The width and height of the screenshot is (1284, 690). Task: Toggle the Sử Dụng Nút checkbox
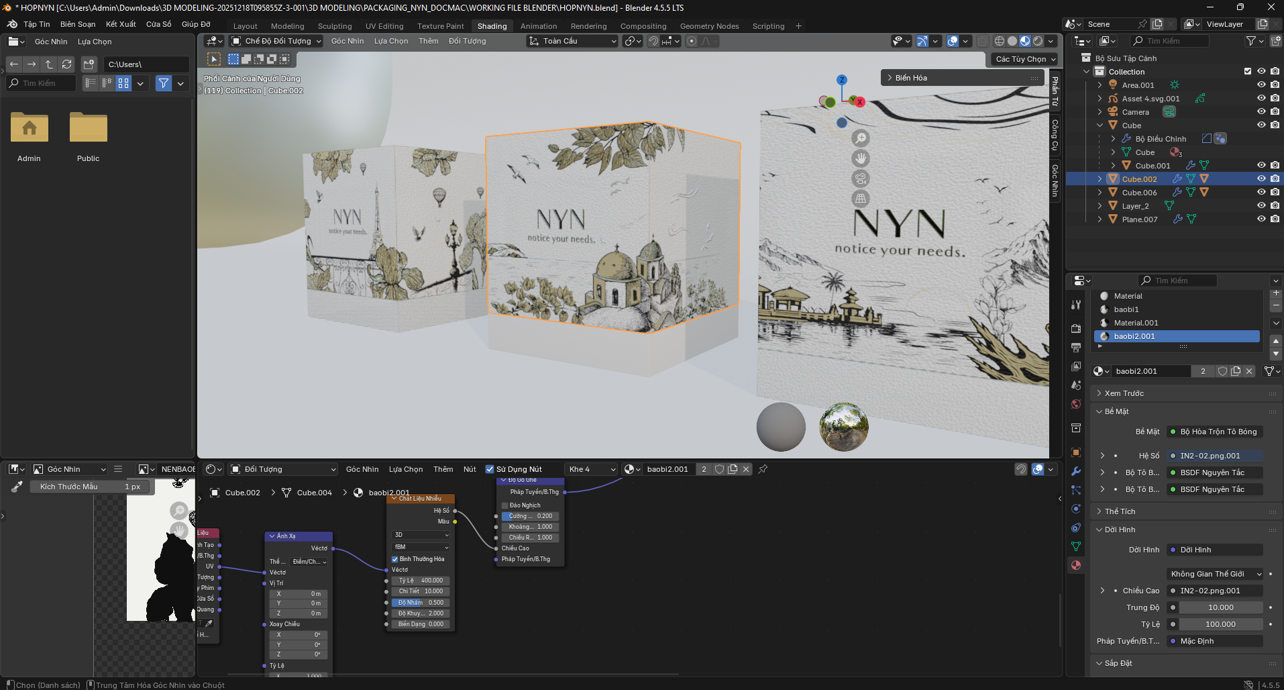click(x=490, y=469)
